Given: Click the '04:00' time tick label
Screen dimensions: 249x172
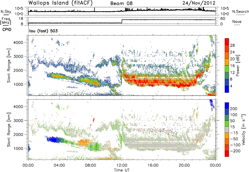Looking at the screenshot, I should pos(59,165).
